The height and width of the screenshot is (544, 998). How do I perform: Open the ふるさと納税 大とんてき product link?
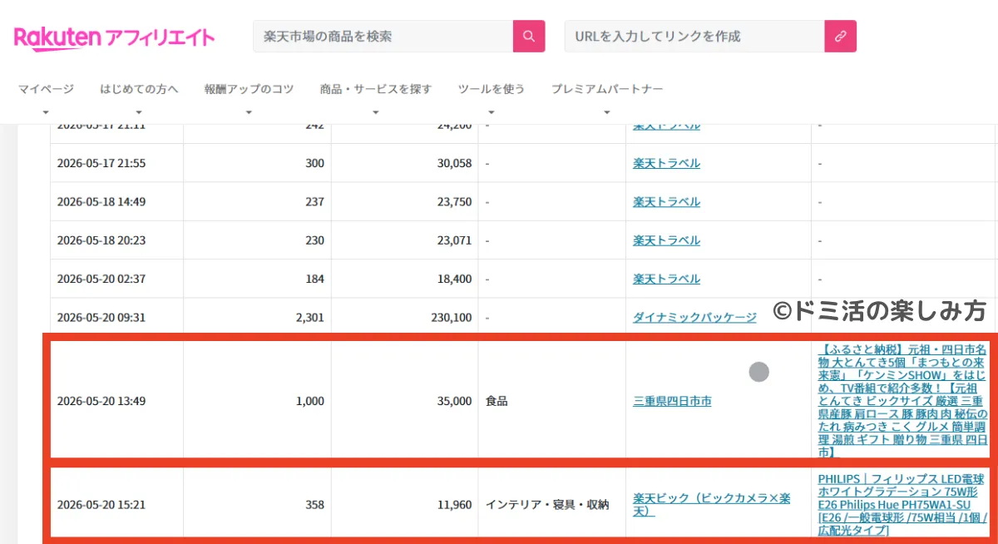click(903, 401)
